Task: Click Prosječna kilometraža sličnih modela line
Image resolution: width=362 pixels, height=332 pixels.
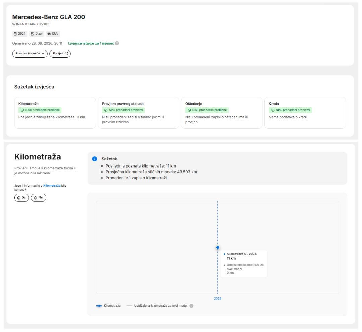Action: point(151,172)
